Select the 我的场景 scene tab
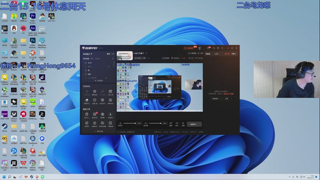The height and width of the screenshot is (180, 320). pyautogui.click(x=87, y=58)
